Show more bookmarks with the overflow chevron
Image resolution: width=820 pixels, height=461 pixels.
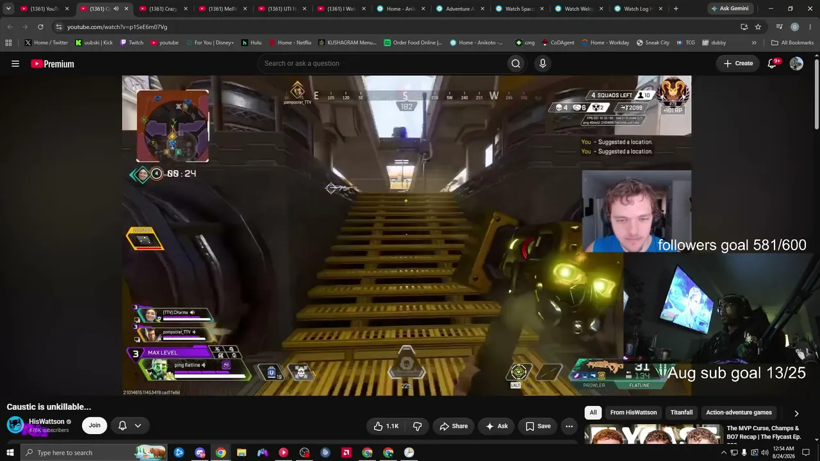click(754, 43)
